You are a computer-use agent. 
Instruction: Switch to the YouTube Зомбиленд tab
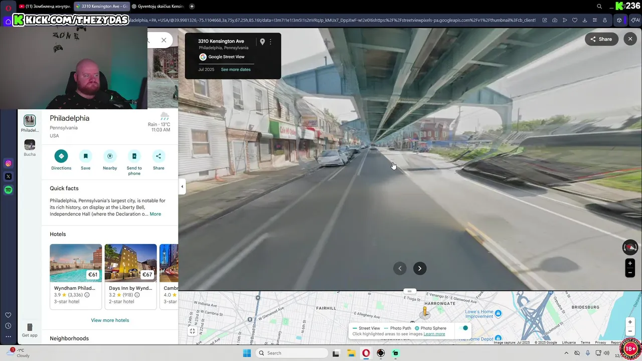[x=45, y=7]
